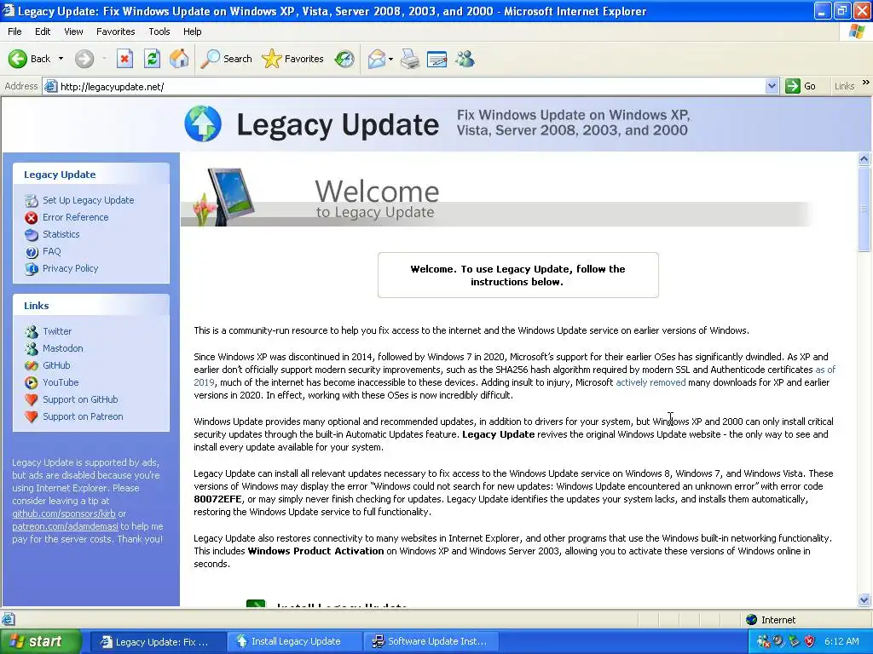The height and width of the screenshot is (654, 873).
Task: Click the green Back arrow icon
Action: pos(17,59)
